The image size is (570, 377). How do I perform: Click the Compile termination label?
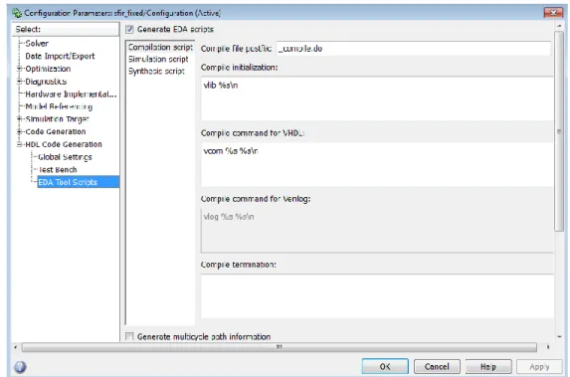coord(239,265)
